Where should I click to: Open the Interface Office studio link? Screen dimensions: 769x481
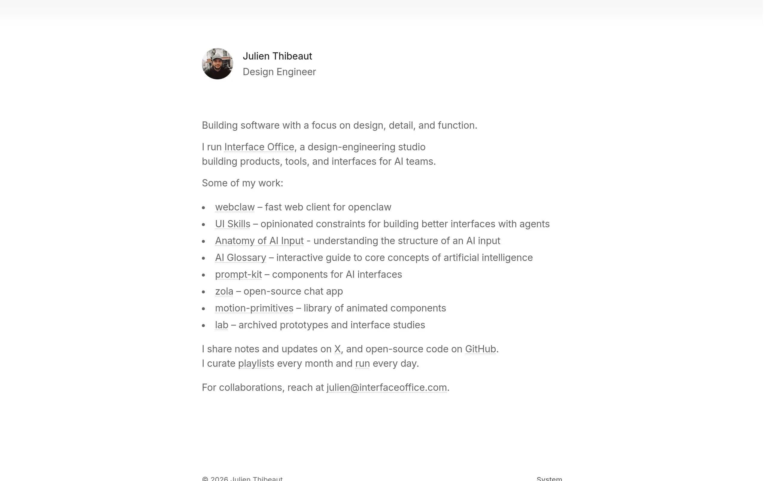(259, 147)
